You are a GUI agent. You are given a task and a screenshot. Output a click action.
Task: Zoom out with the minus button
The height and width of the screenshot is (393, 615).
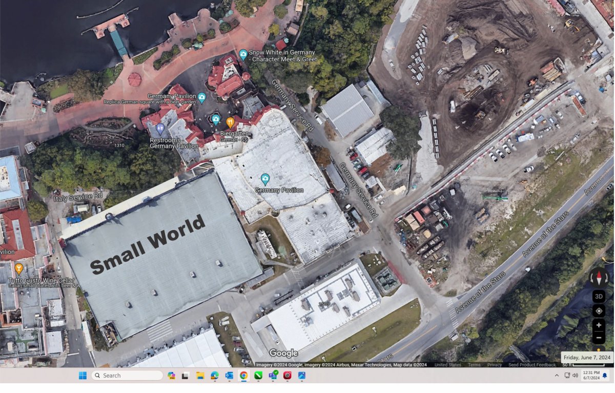coord(599,338)
